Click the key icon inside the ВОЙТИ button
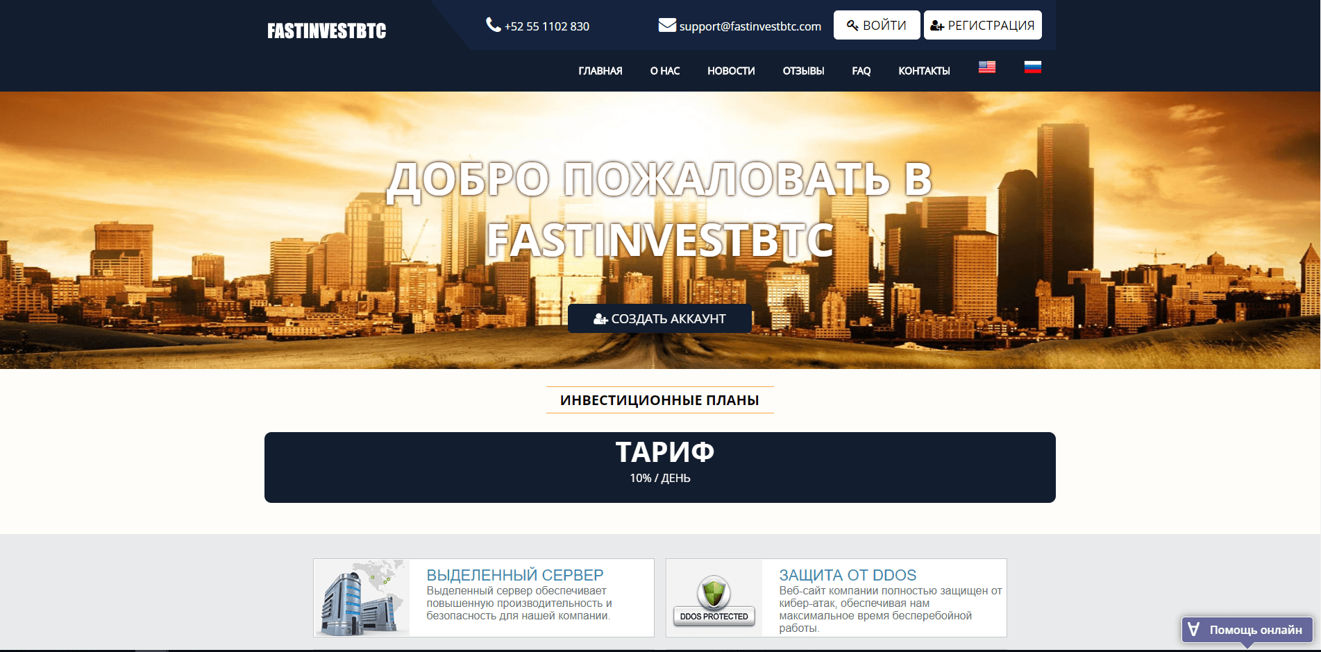1321x652 pixels. coord(853,24)
